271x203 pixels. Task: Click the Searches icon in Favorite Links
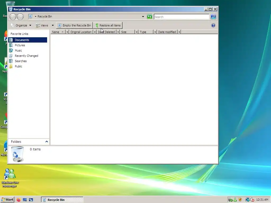click(x=11, y=61)
